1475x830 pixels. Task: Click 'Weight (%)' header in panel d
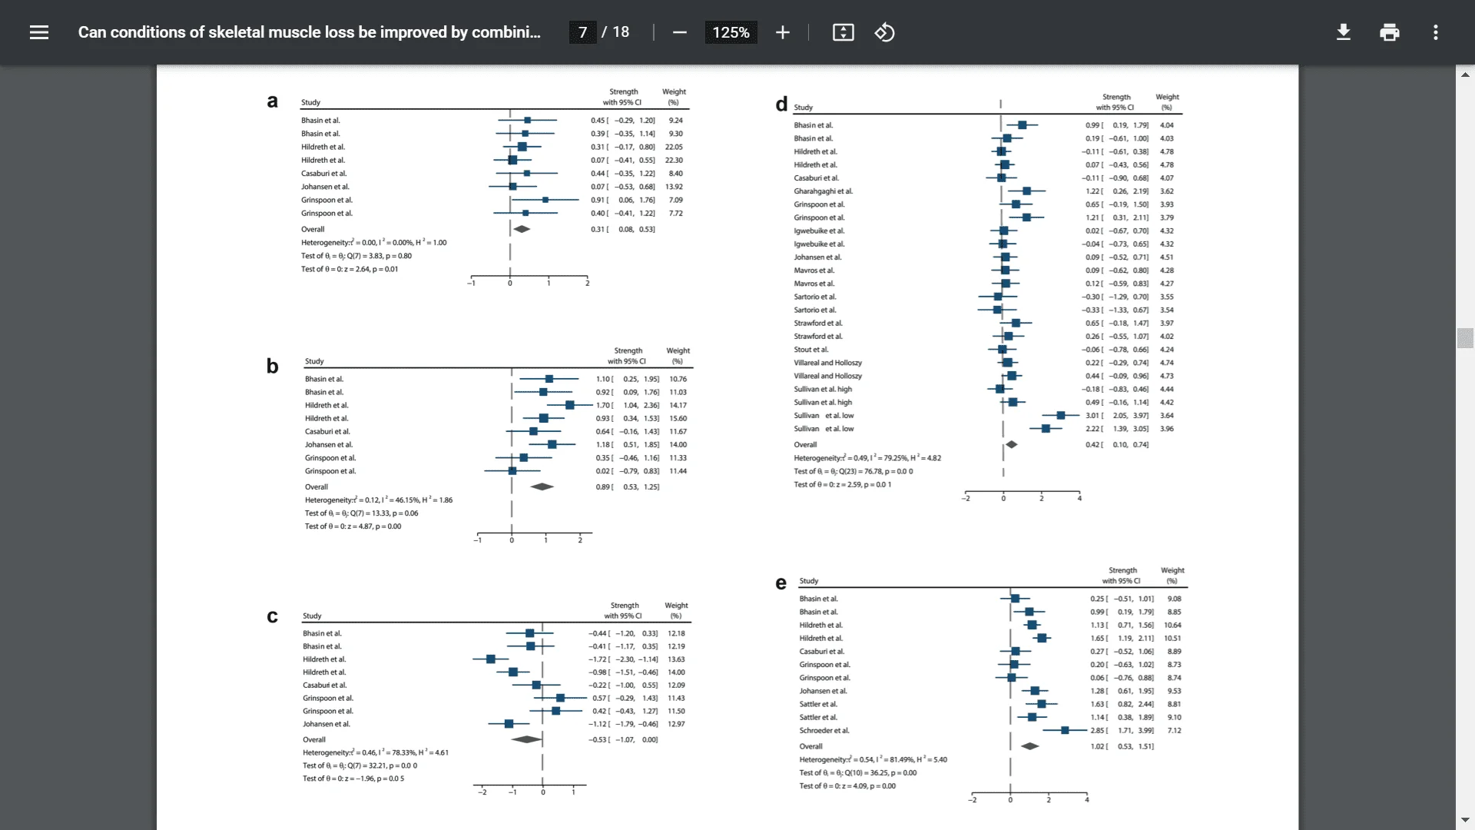[x=1167, y=102]
